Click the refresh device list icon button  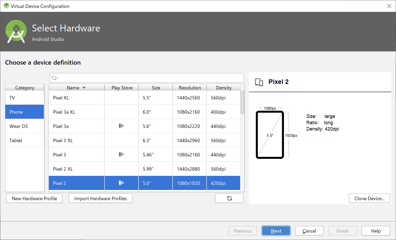[x=229, y=198]
